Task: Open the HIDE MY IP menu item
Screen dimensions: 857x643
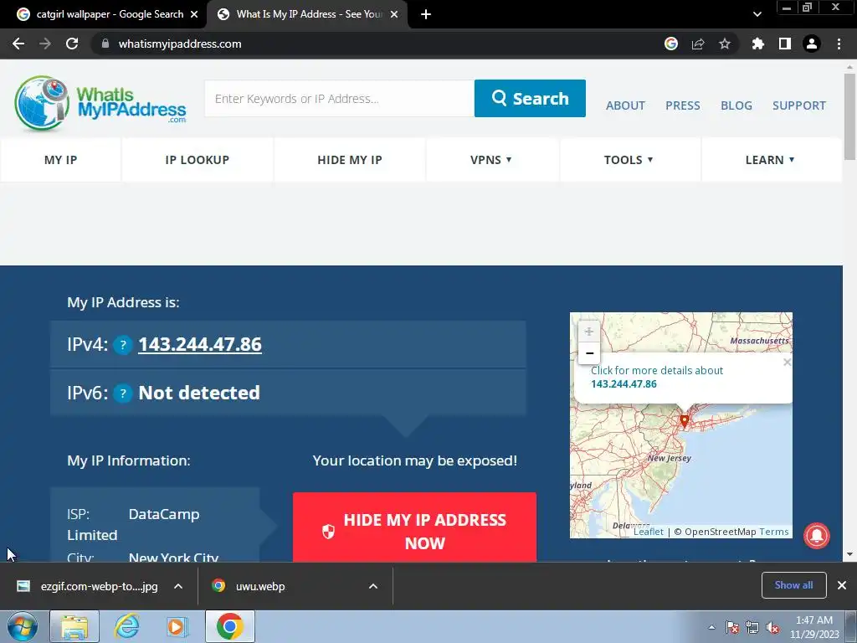Action: 350,160
